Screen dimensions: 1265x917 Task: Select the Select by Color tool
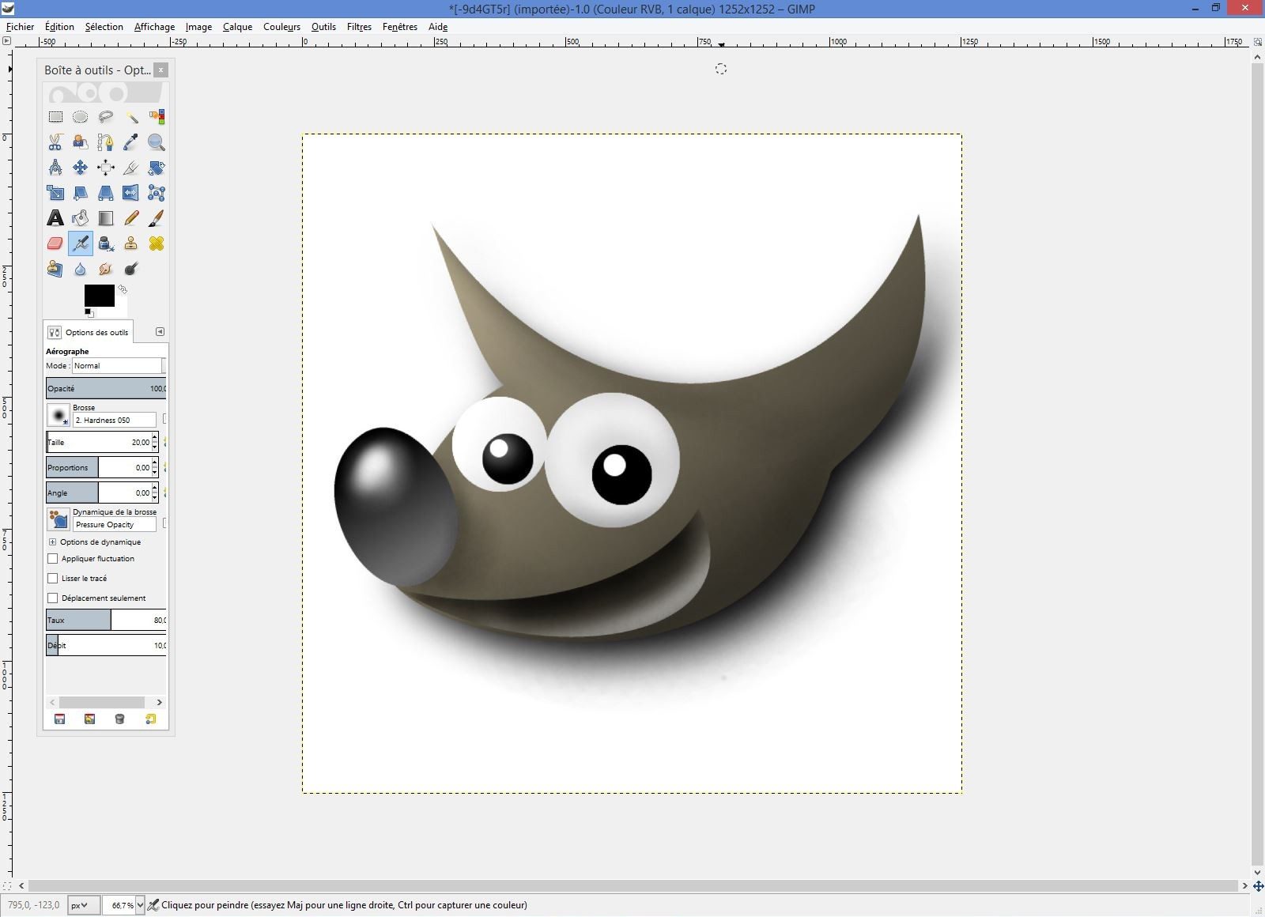(157, 117)
